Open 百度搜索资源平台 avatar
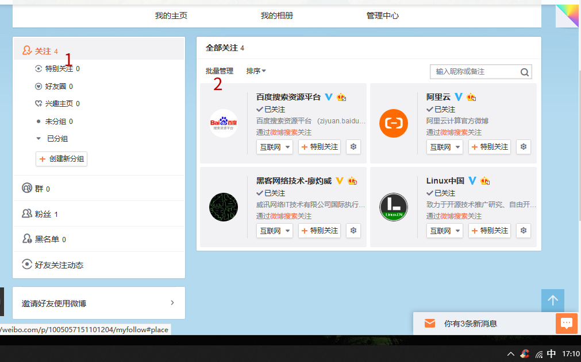Image resolution: width=581 pixels, height=362 pixels. (x=224, y=123)
